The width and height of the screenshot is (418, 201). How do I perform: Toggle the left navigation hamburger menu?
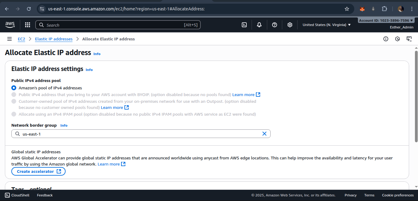coord(9,39)
